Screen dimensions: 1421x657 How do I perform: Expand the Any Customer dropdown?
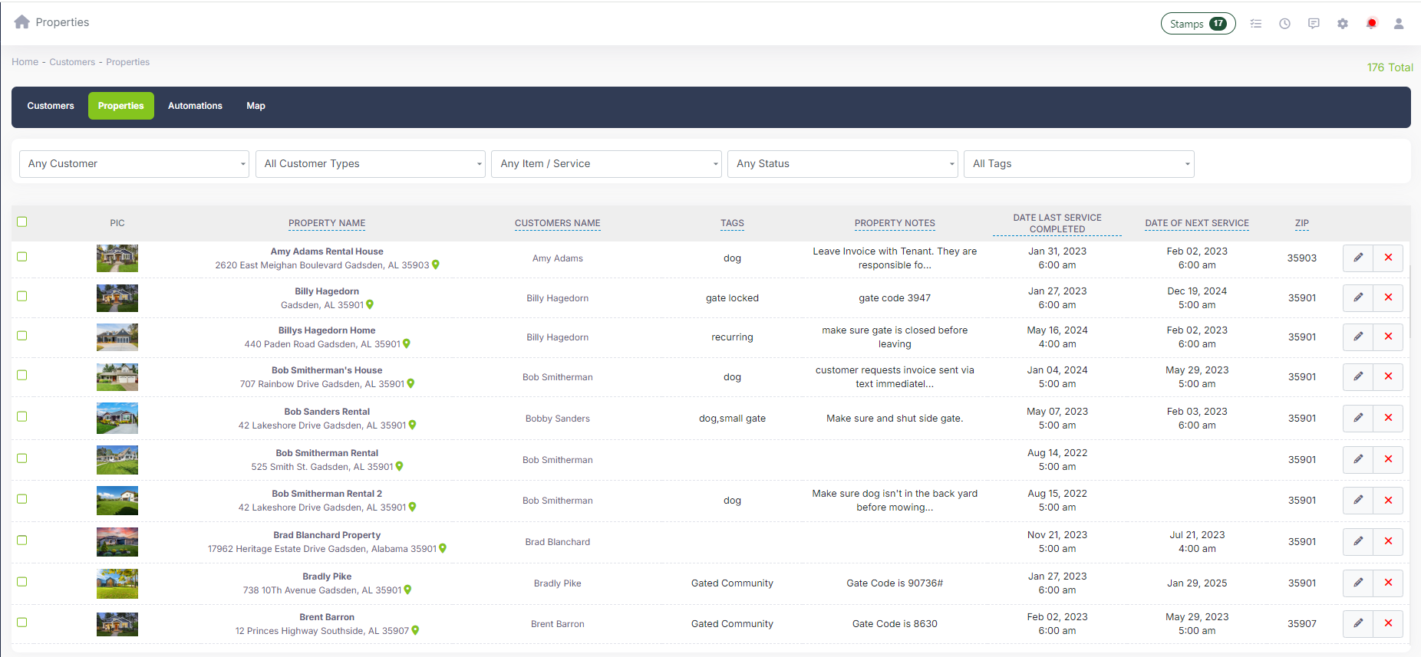point(134,164)
